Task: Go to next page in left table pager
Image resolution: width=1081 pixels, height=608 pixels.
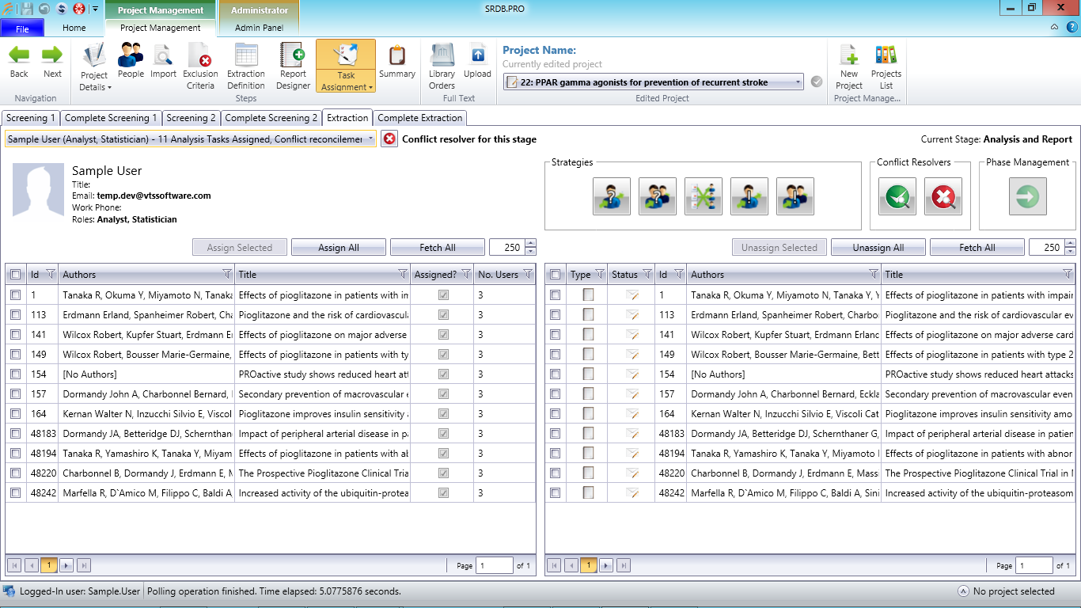Action: 66,565
